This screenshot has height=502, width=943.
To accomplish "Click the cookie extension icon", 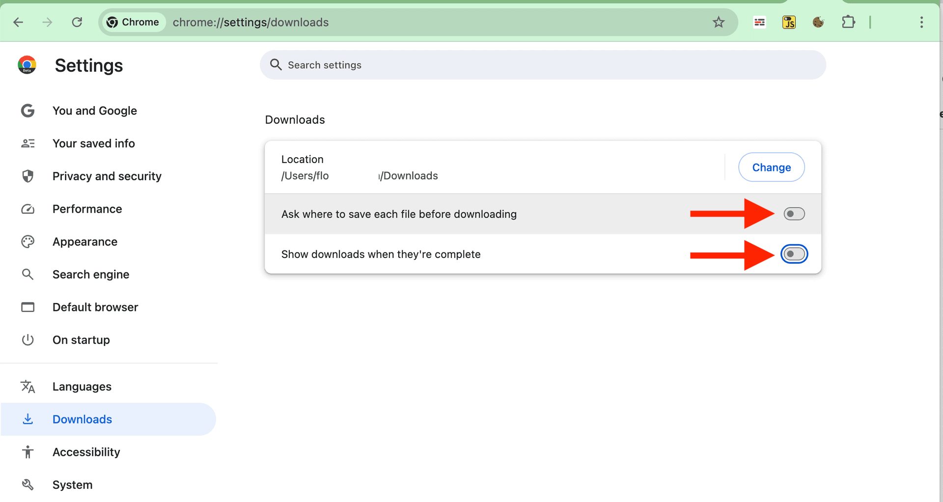I will pos(818,22).
